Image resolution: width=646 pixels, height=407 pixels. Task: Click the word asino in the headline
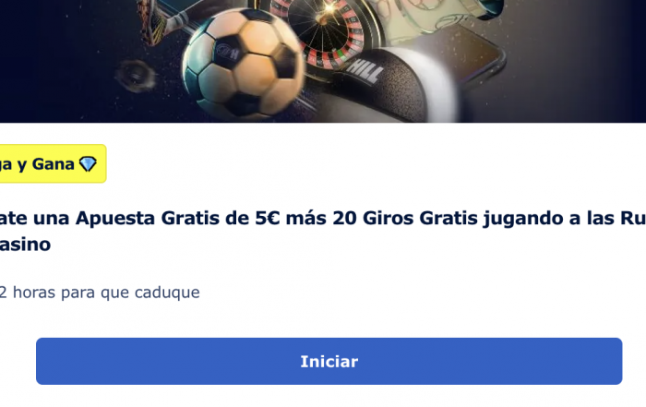[26, 245]
